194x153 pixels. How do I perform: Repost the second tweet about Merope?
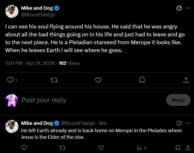point(62,148)
